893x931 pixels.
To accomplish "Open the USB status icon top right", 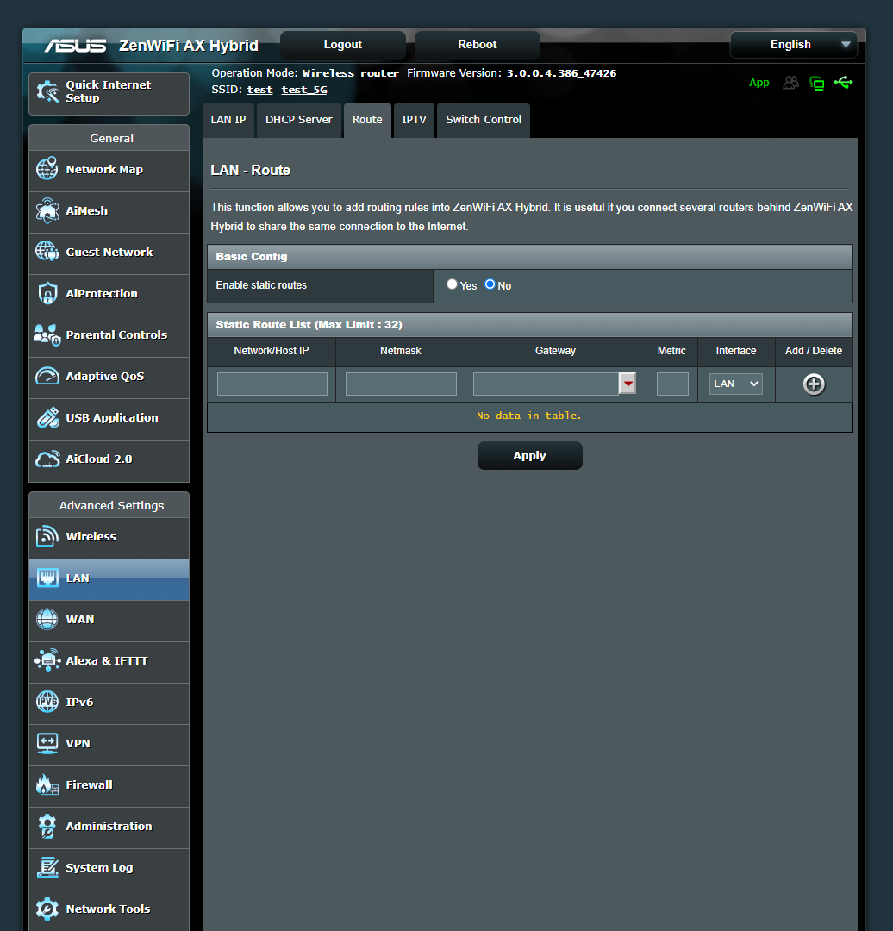I will click(844, 83).
